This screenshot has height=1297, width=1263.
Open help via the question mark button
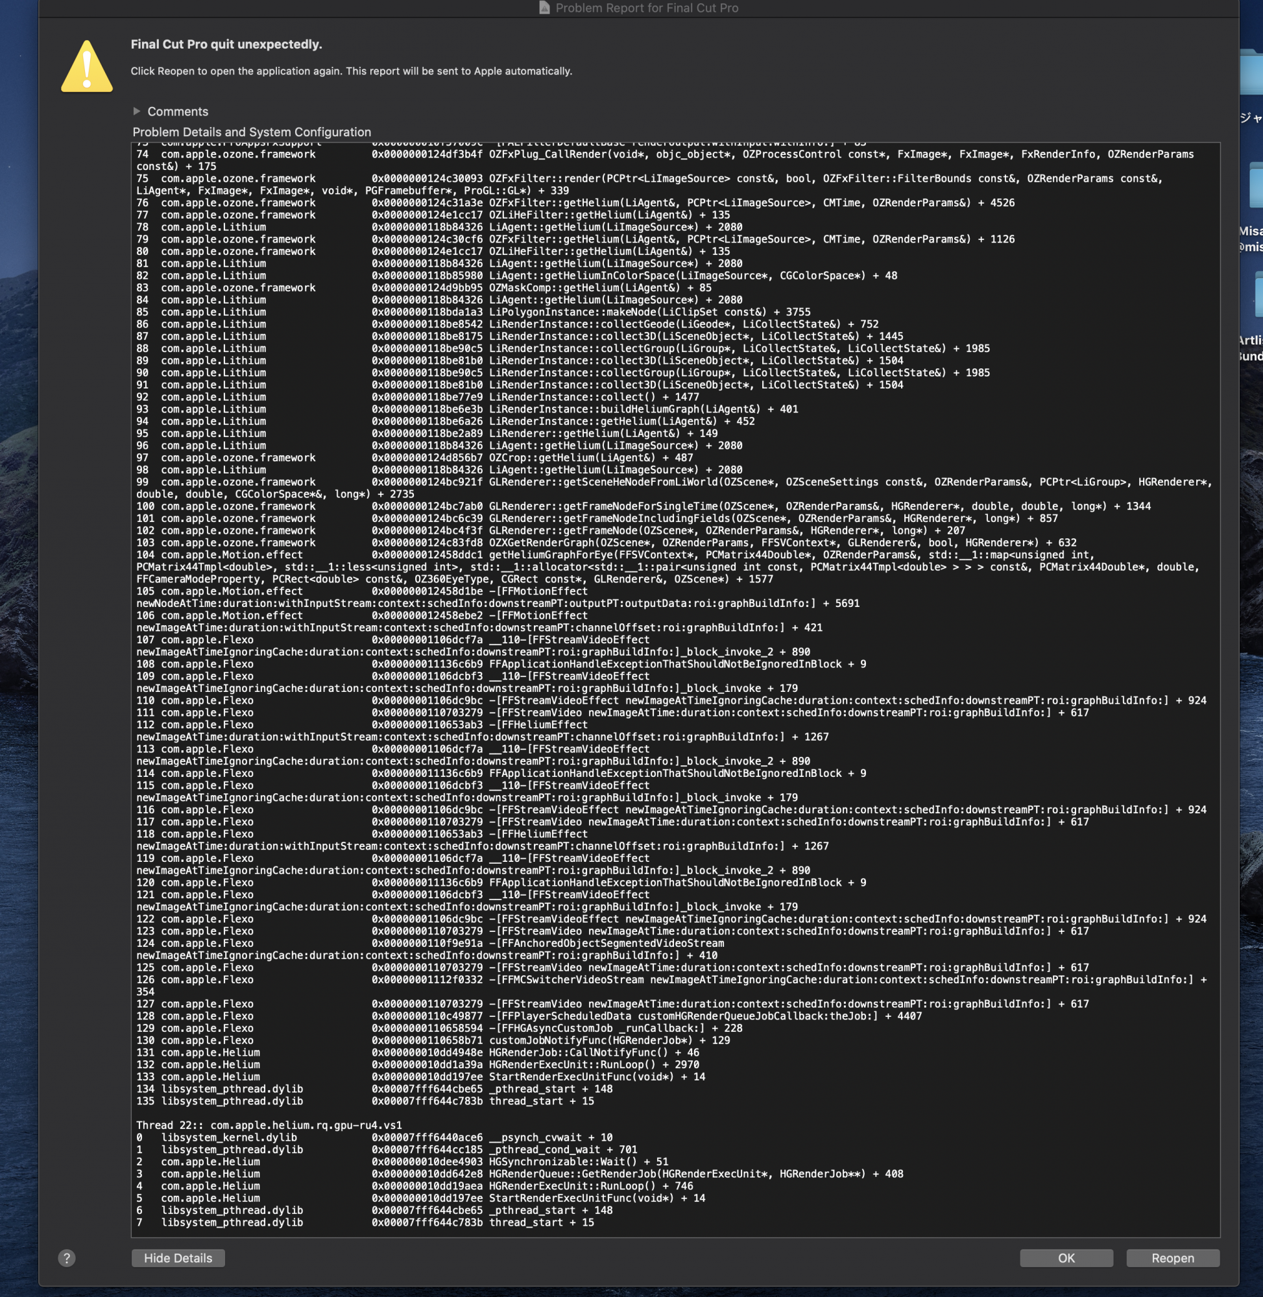[67, 1258]
